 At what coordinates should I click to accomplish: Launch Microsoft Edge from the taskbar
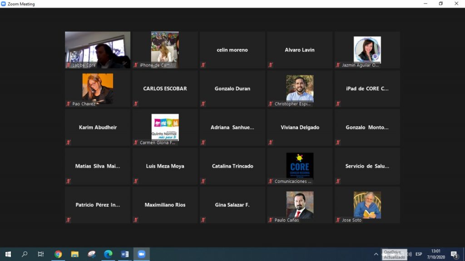click(108, 254)
